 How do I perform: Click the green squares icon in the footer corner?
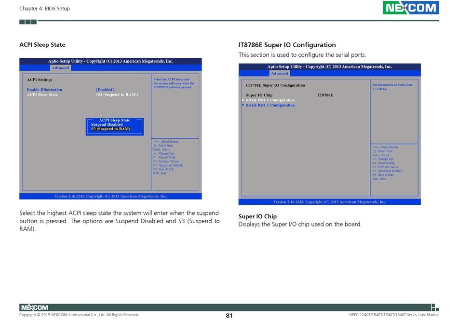[435, 307]
